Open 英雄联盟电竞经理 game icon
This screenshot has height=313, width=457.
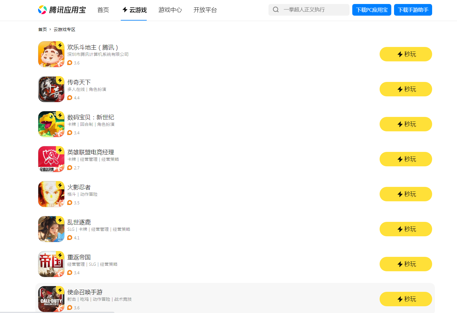pyautogui.click(x=51, y=159)
